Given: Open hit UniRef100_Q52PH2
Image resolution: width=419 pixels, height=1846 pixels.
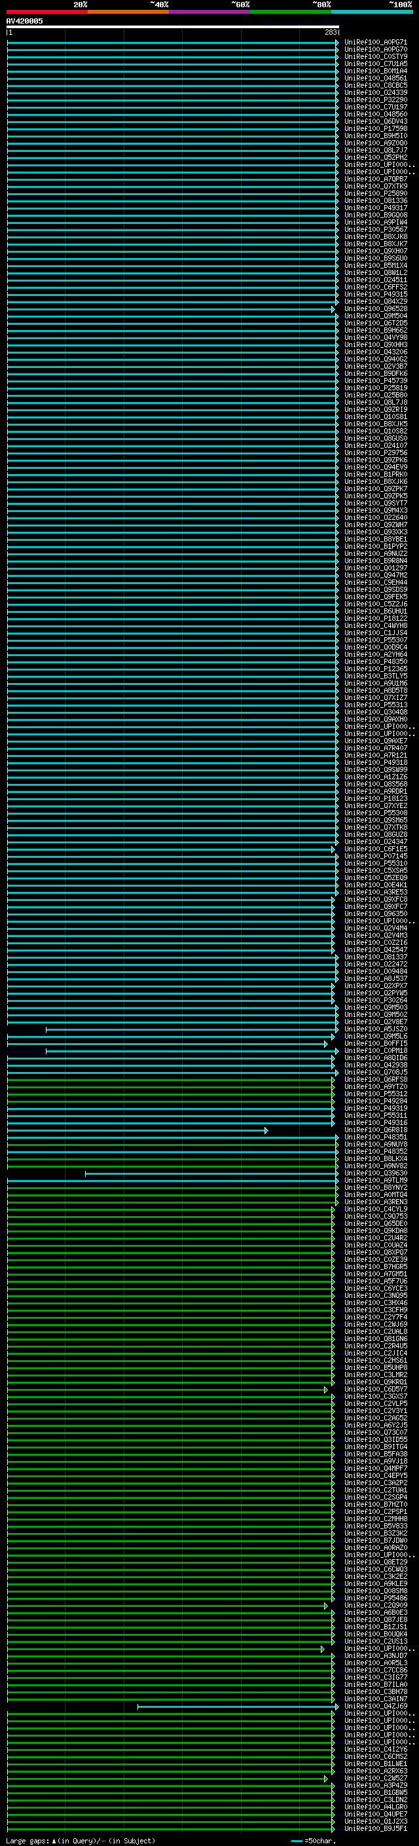Looking at the screenshot, I should pyautogui.click(x=376, y=158).
